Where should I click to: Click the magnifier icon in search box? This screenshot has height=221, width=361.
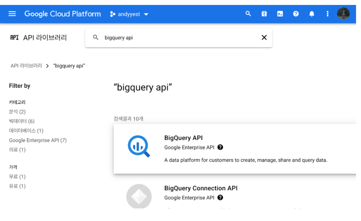coord(96,37)
